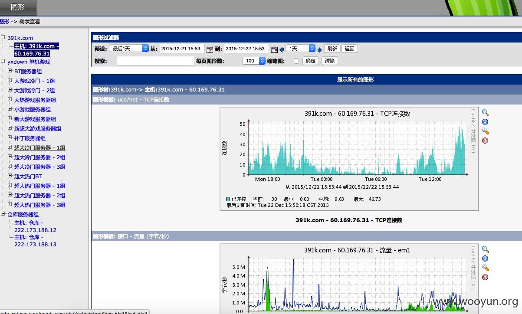
Task: Click blue download arrow beside 流量 em1 graph
Action: 485,258
